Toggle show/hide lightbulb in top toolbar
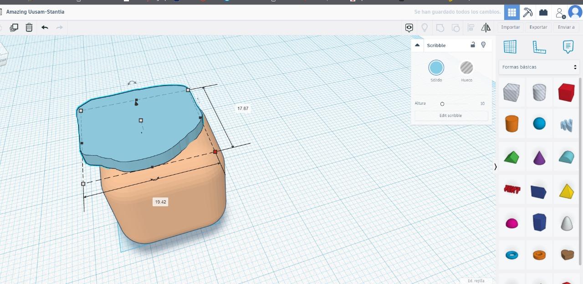583x284 pixels. 424,28
